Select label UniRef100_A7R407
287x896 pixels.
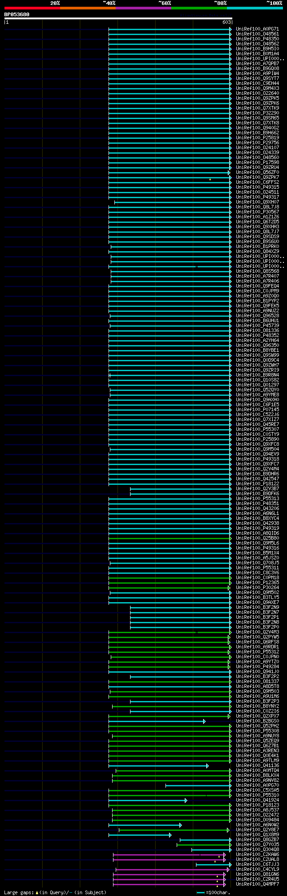point(257,276)
